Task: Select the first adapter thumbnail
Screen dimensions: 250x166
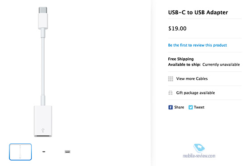Action: (21, 152)
